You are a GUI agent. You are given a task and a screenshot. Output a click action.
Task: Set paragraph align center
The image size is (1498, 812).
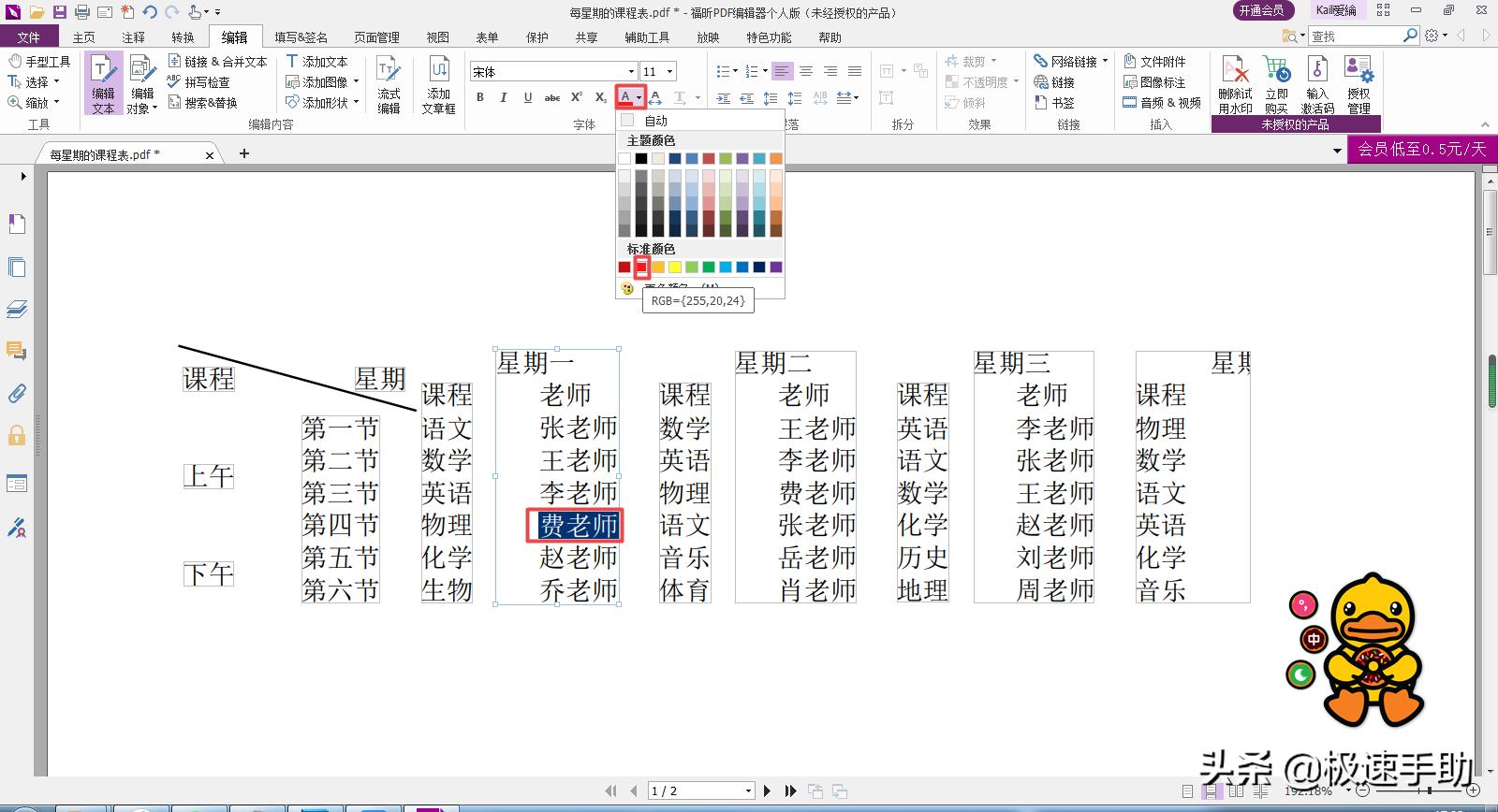point(806,71)
